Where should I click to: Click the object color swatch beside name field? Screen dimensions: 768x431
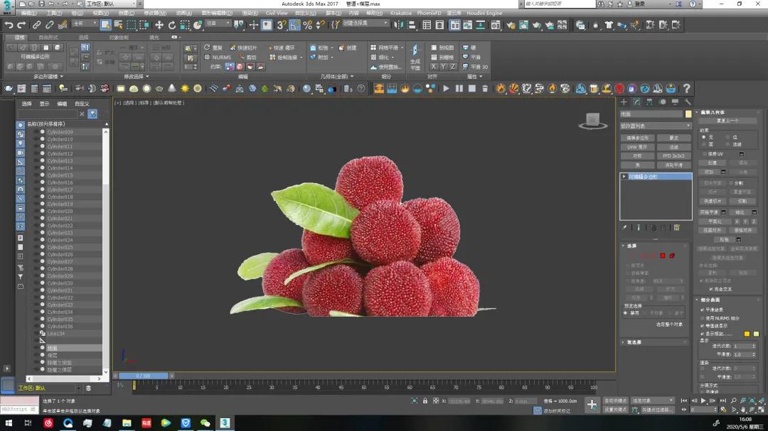tap(688, 114)
